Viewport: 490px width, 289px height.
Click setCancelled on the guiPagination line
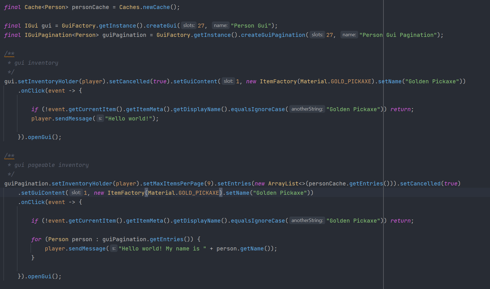[x=420, y=183]
